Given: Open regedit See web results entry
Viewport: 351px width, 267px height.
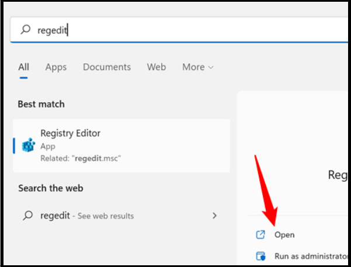Looking at the screenshot, I should 121,216.
